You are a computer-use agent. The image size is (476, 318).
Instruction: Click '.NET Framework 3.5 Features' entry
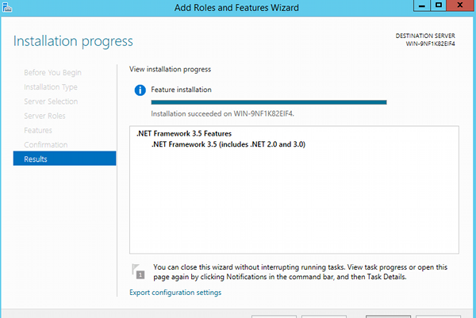click(x=184, y=133)
